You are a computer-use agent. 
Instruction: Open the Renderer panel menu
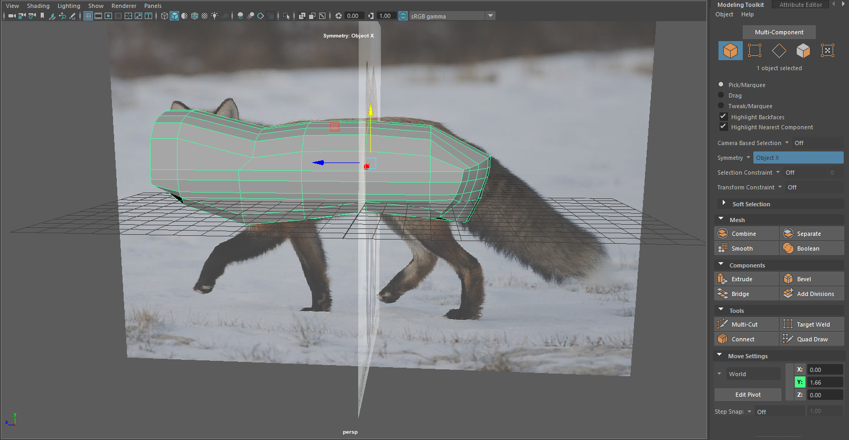click(124, 6)
